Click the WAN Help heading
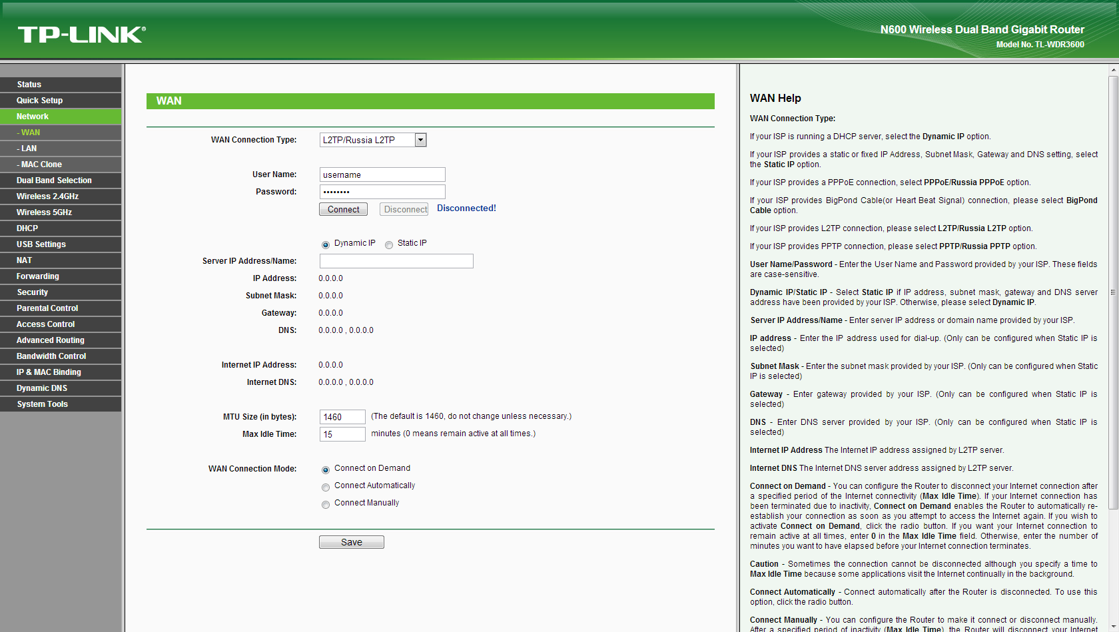 coord(775,98)
